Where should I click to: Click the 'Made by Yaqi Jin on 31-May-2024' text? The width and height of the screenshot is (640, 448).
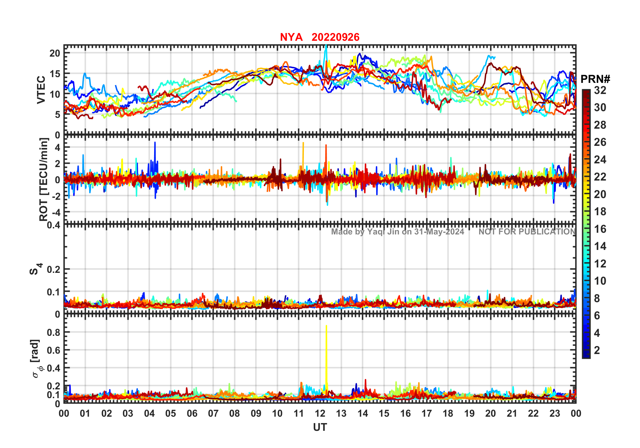click(x=398, y=231)
